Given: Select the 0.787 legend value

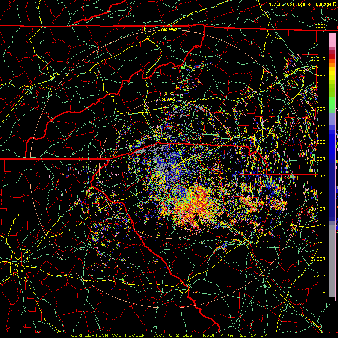Looking at the screenshot, I should click(318, 109).
